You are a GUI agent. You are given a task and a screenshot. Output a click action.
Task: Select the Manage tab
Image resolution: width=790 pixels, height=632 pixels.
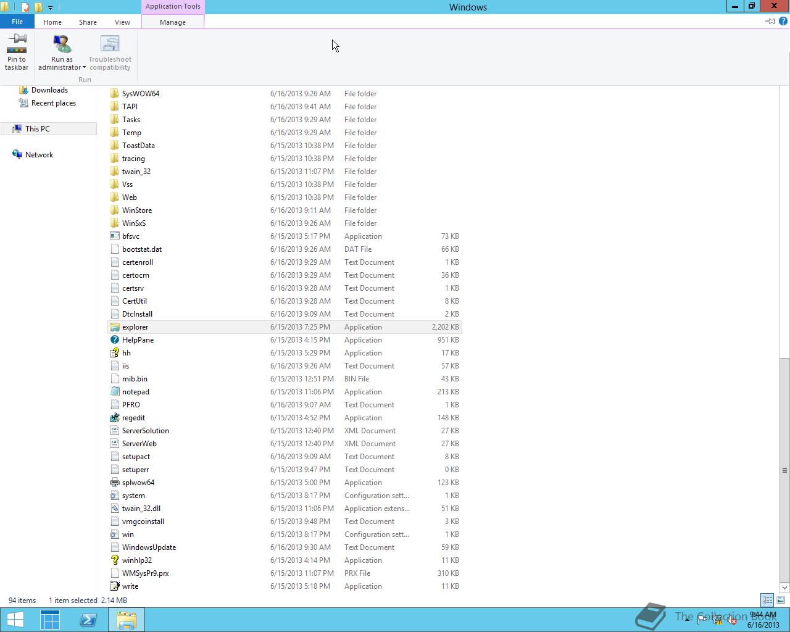point(173,22)
